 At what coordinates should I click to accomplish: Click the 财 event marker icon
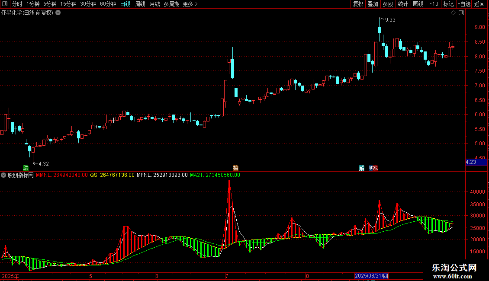371,168
